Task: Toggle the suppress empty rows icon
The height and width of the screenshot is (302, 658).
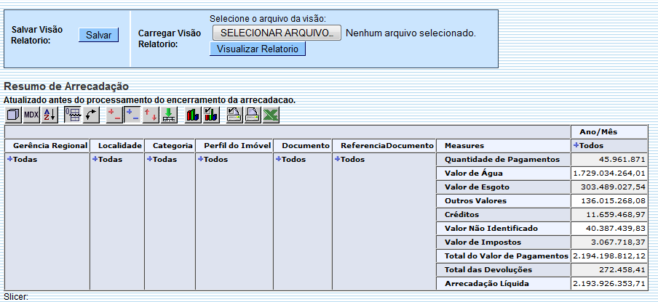Action: [x=73, y=114]
